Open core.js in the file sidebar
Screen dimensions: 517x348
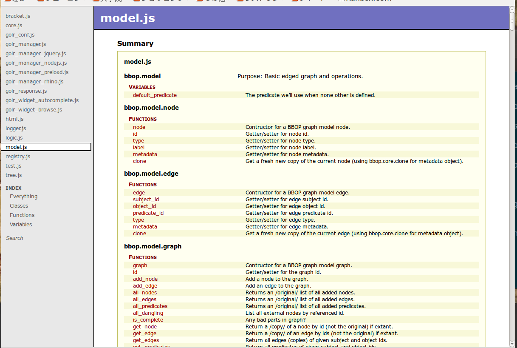pyautogui.click(x=14, y=26)
